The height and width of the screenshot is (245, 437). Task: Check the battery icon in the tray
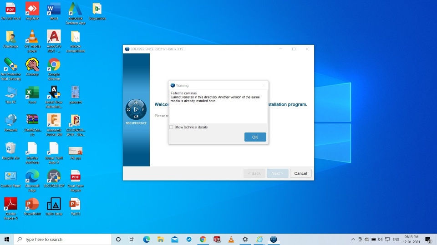coord(374,239)
